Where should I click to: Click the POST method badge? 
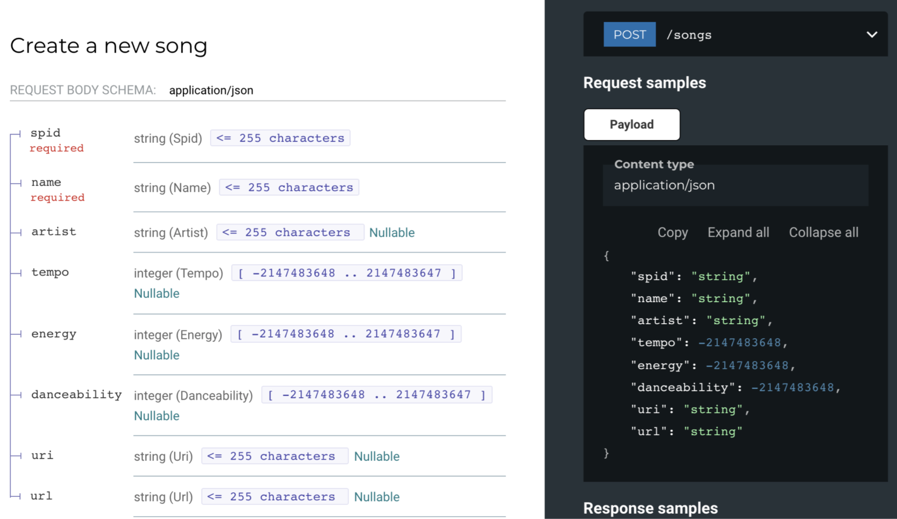(x=629, y=34)
